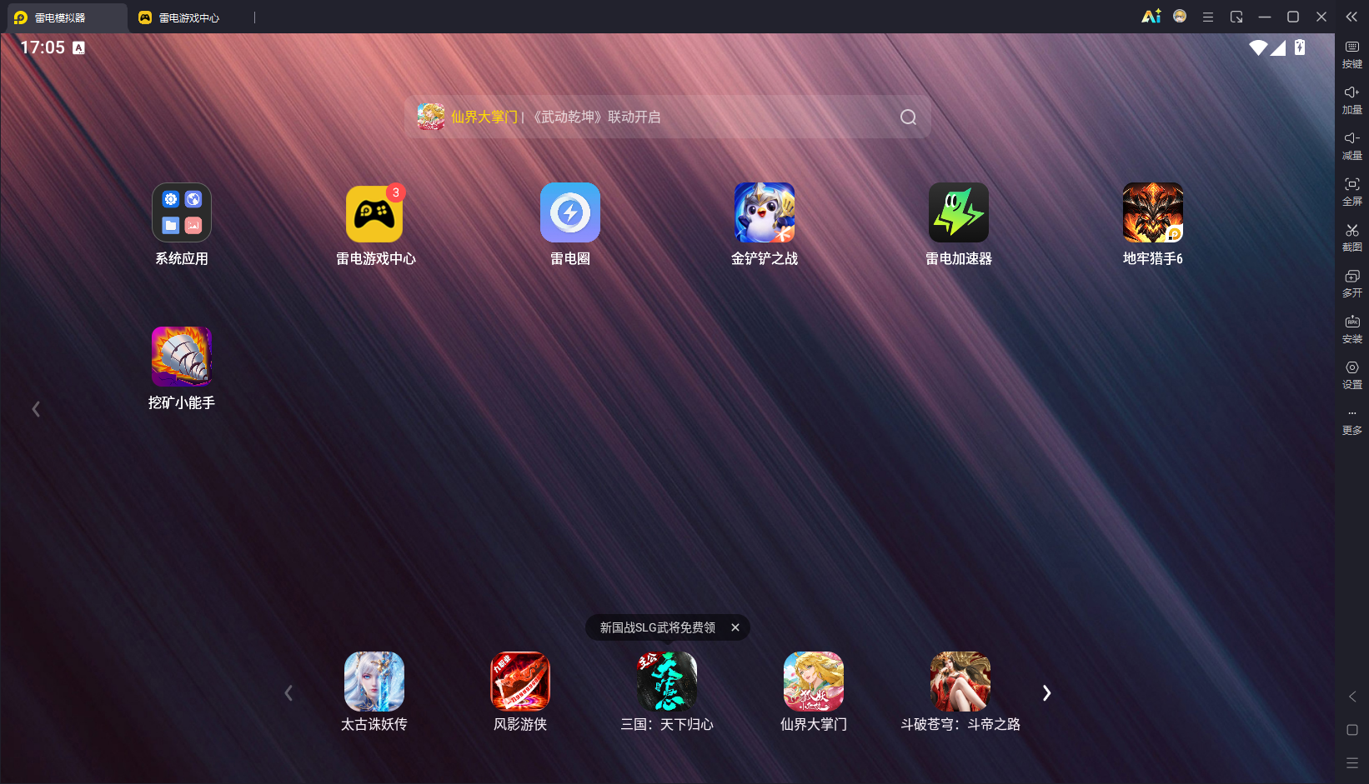Tap the Android home button in sidebar

point(1352,730)
